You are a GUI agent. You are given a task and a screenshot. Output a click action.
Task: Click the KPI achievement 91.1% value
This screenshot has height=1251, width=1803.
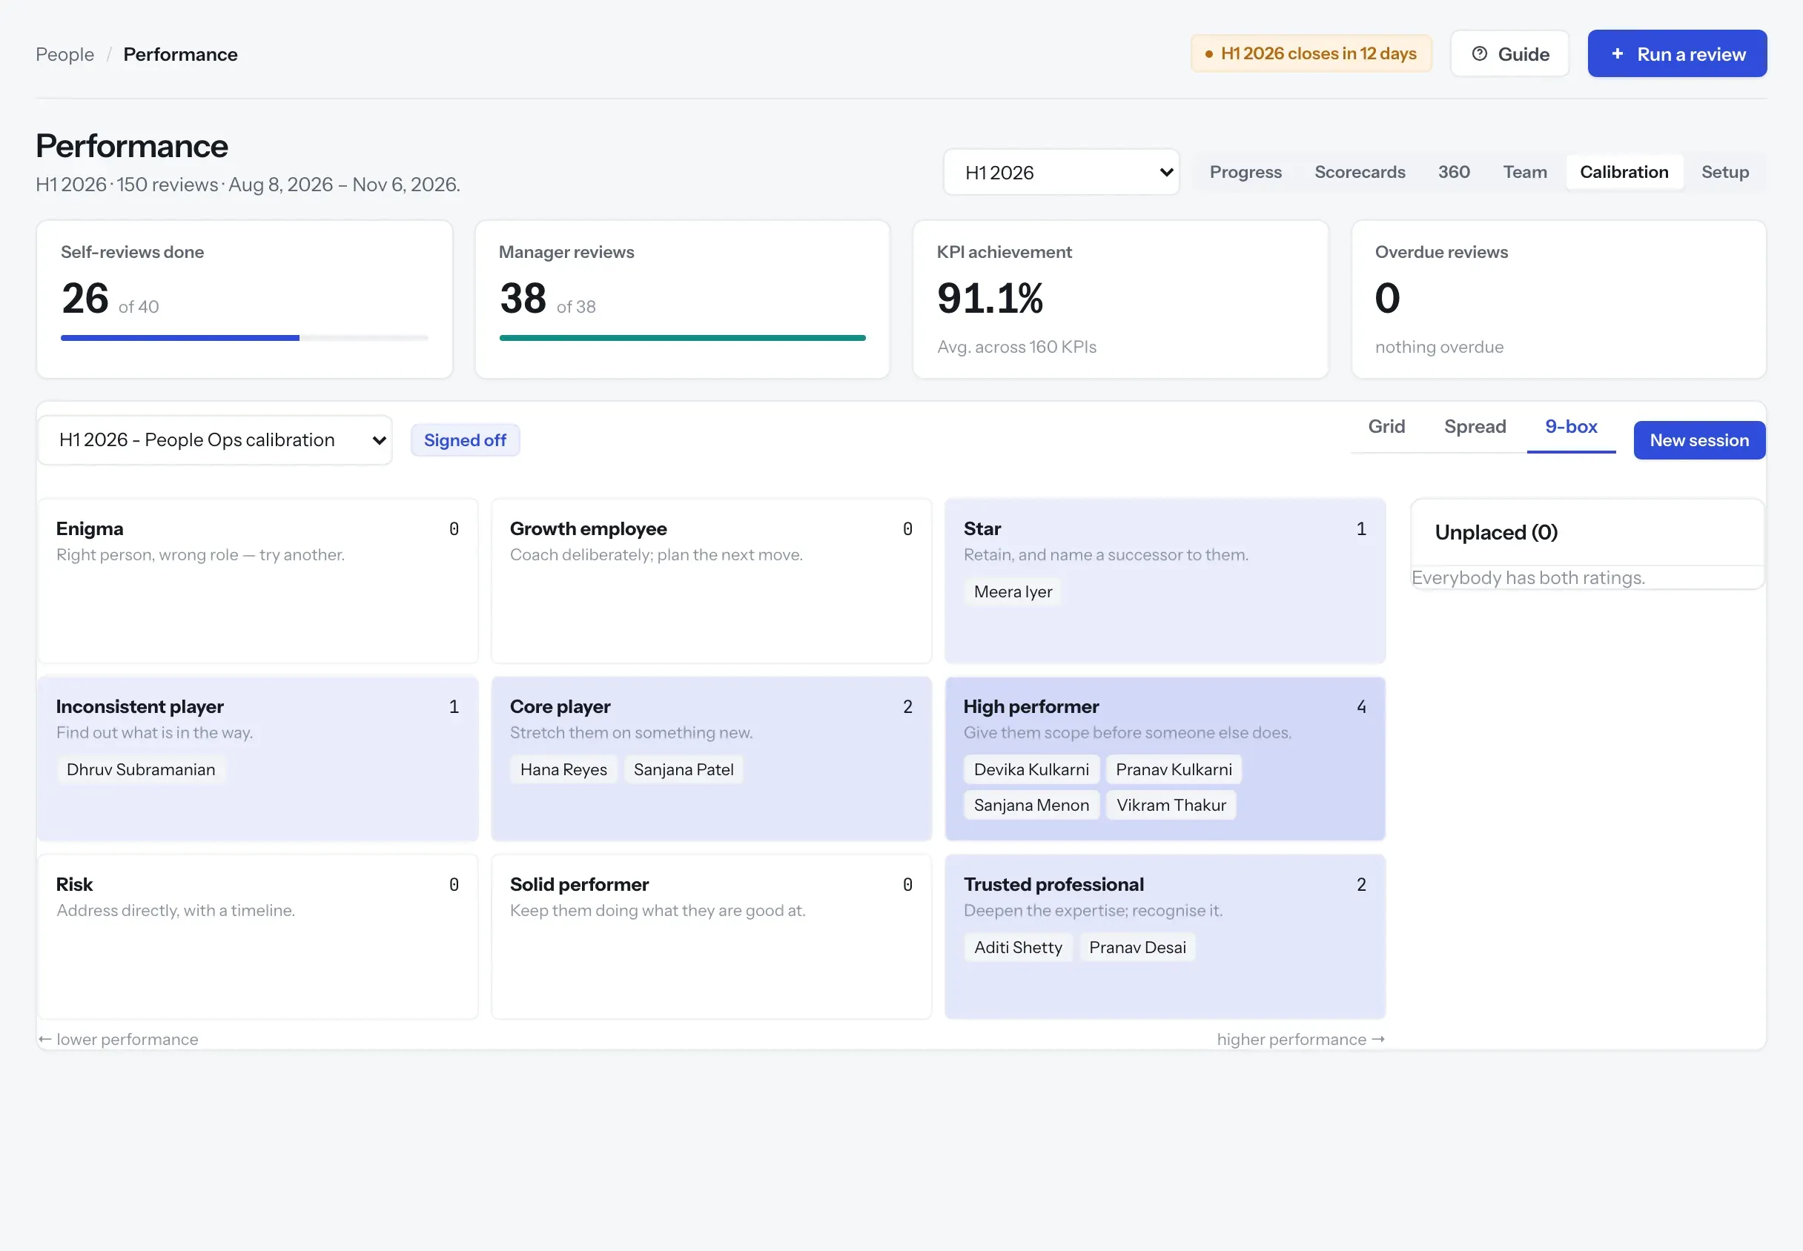990,299
